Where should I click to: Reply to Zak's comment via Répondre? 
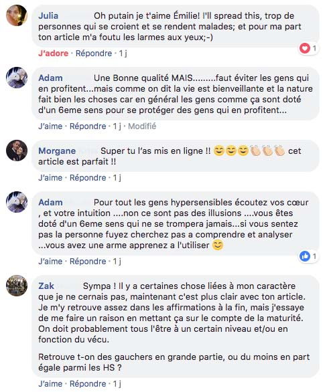pyautogui.click(x=88, y=384)
